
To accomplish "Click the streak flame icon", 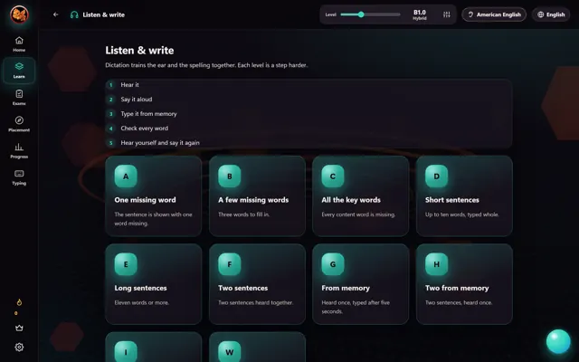I will pyautogui.click(x=19, y=302).
